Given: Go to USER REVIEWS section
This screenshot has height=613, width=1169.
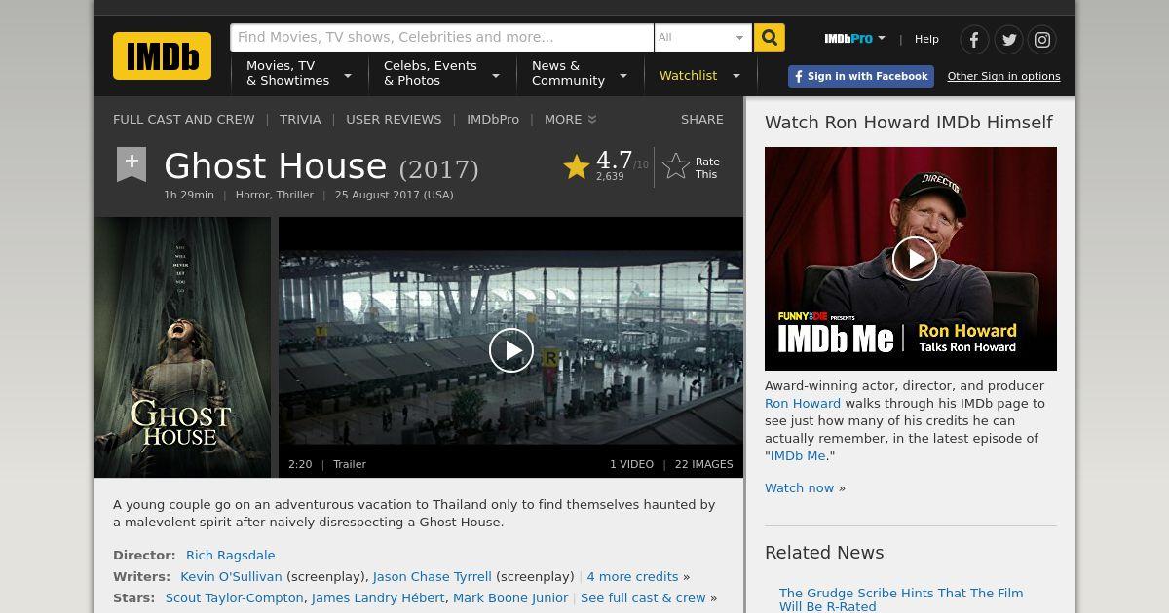Looking at the screenshot, I should click(x=394, y=120).
